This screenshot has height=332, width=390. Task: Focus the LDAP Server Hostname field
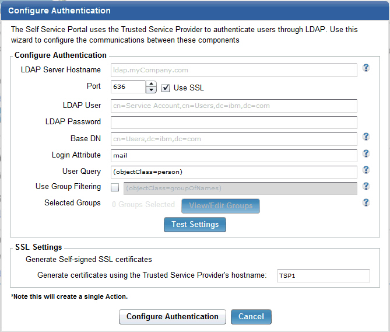[x=233, y=70]
